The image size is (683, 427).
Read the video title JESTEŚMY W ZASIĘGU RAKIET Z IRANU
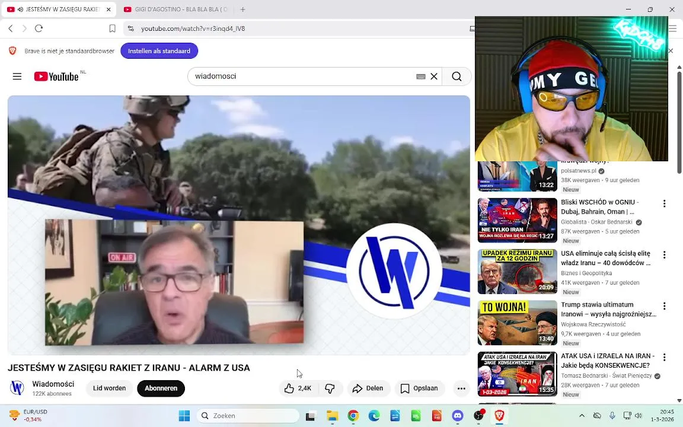pyautogui.click(x=129, y=368)
